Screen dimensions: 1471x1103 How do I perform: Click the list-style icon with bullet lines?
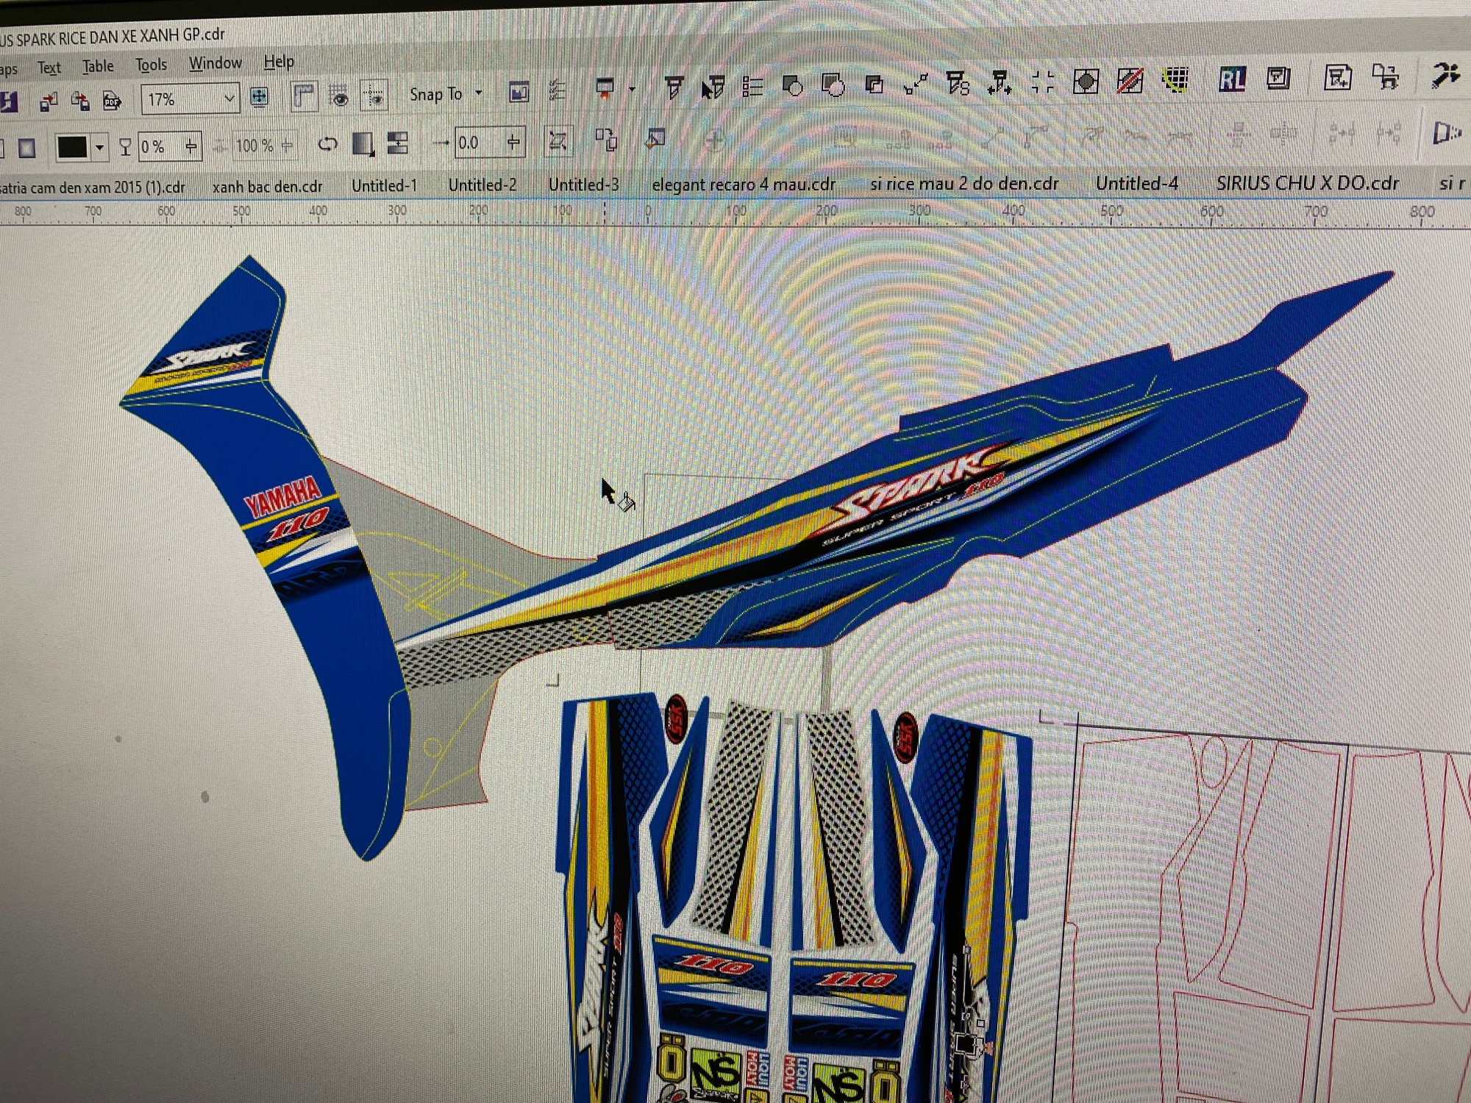(752, 87)
